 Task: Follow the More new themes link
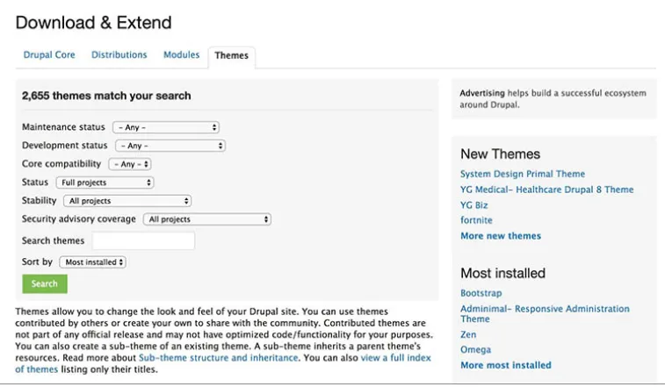click(x=501, y=236)
